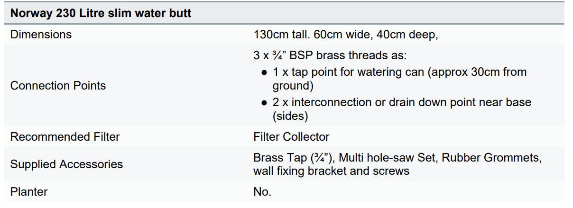Click the "Rubber Grommets" text
573x208 pixels.
tap(491, 158)
